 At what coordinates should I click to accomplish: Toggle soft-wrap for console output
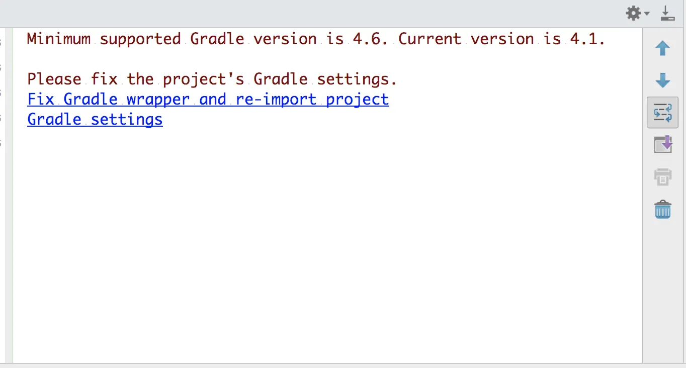click(x=662, y=113)
